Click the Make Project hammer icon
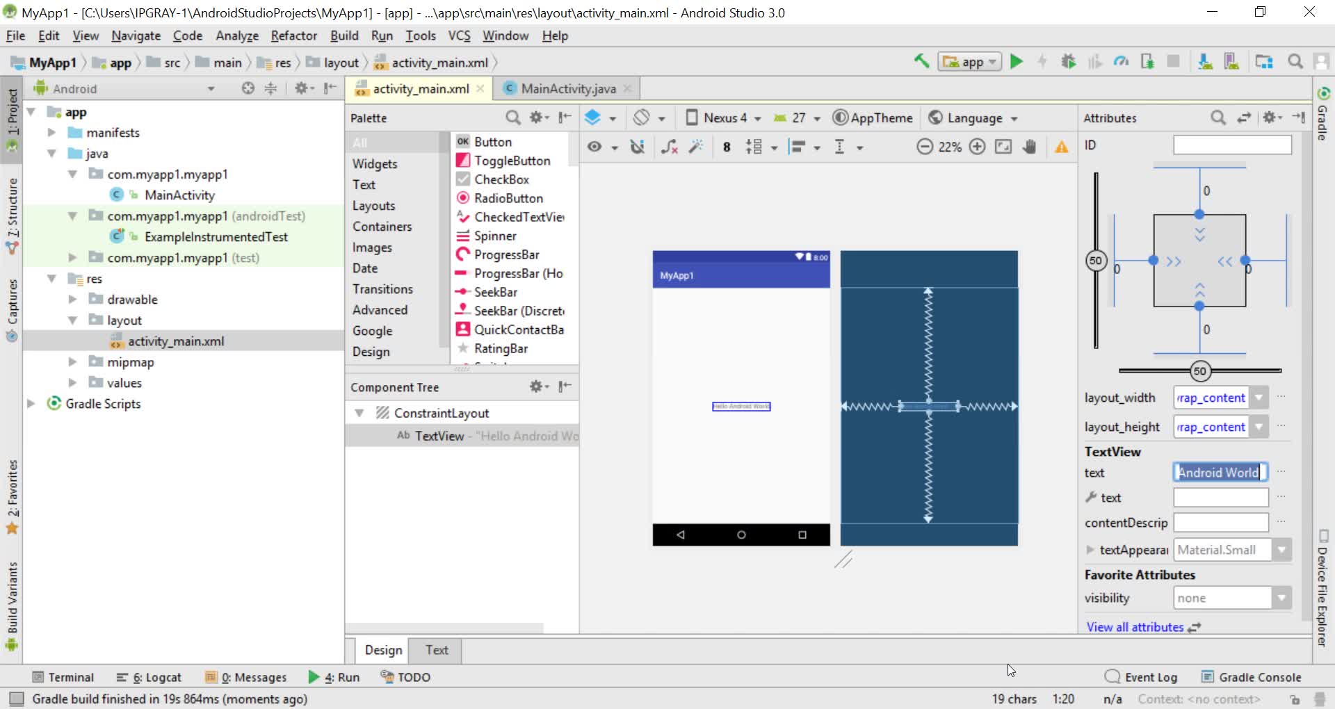The width and height of the screenshot is (1335, 709). [922, 61]
